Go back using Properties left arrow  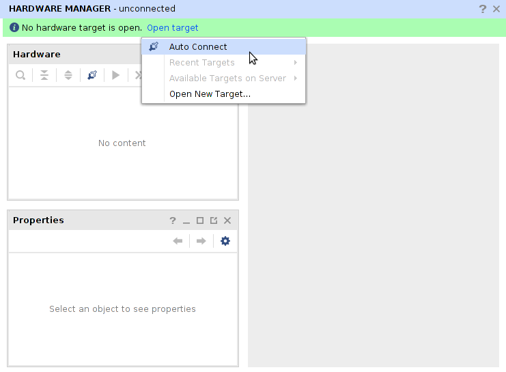pos(178,241)
